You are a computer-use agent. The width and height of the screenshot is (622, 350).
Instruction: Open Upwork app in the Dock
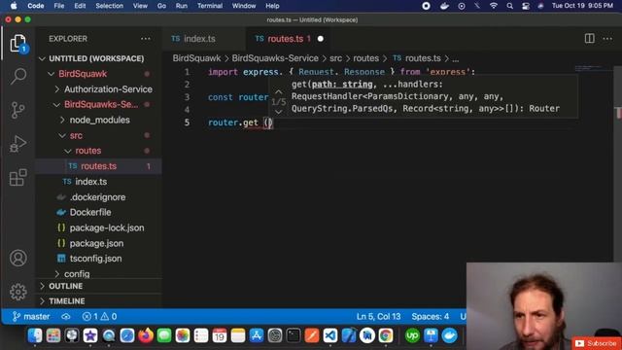412,335
